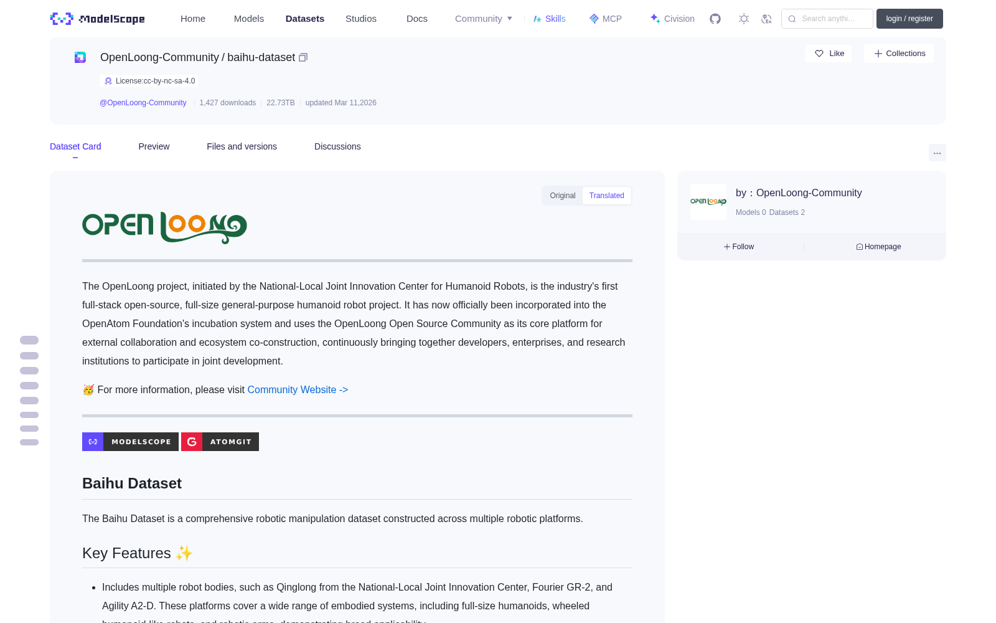
Task: Open the Docs section
Action: tap(417, 19)
